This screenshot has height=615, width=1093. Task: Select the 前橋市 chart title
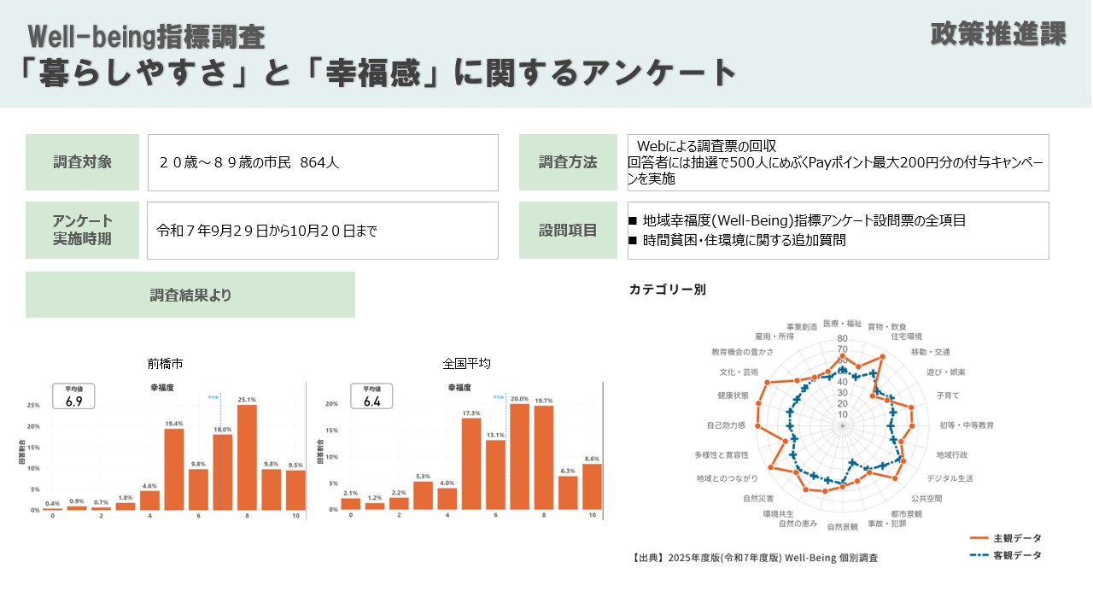[165, 364]
